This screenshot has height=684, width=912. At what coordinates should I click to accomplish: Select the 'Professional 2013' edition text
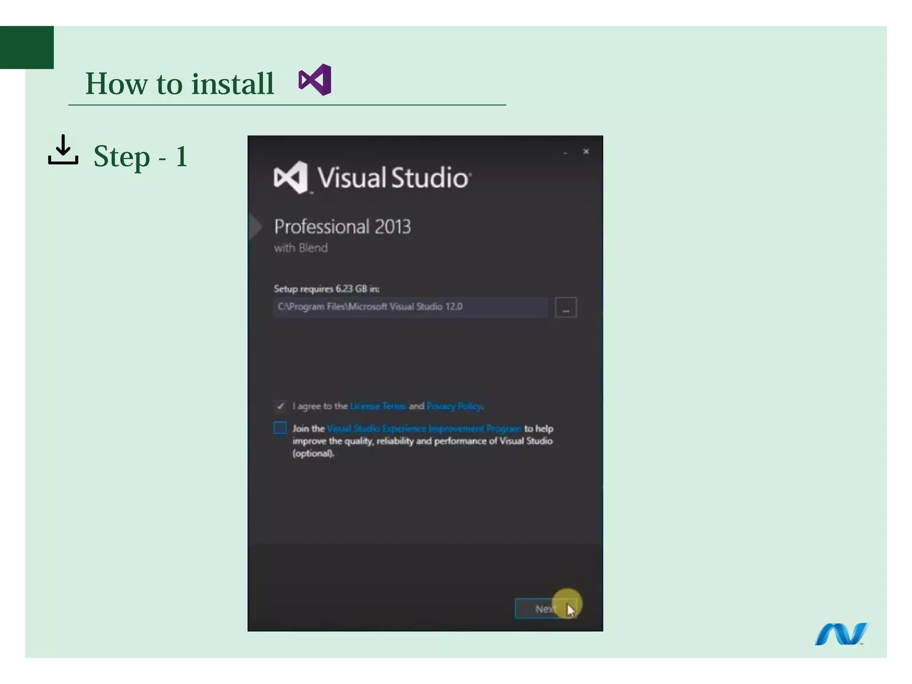(342, 226)
